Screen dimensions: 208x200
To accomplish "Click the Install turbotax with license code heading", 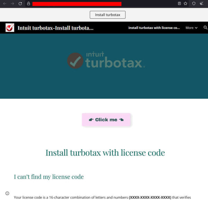I will pos(105,153).
